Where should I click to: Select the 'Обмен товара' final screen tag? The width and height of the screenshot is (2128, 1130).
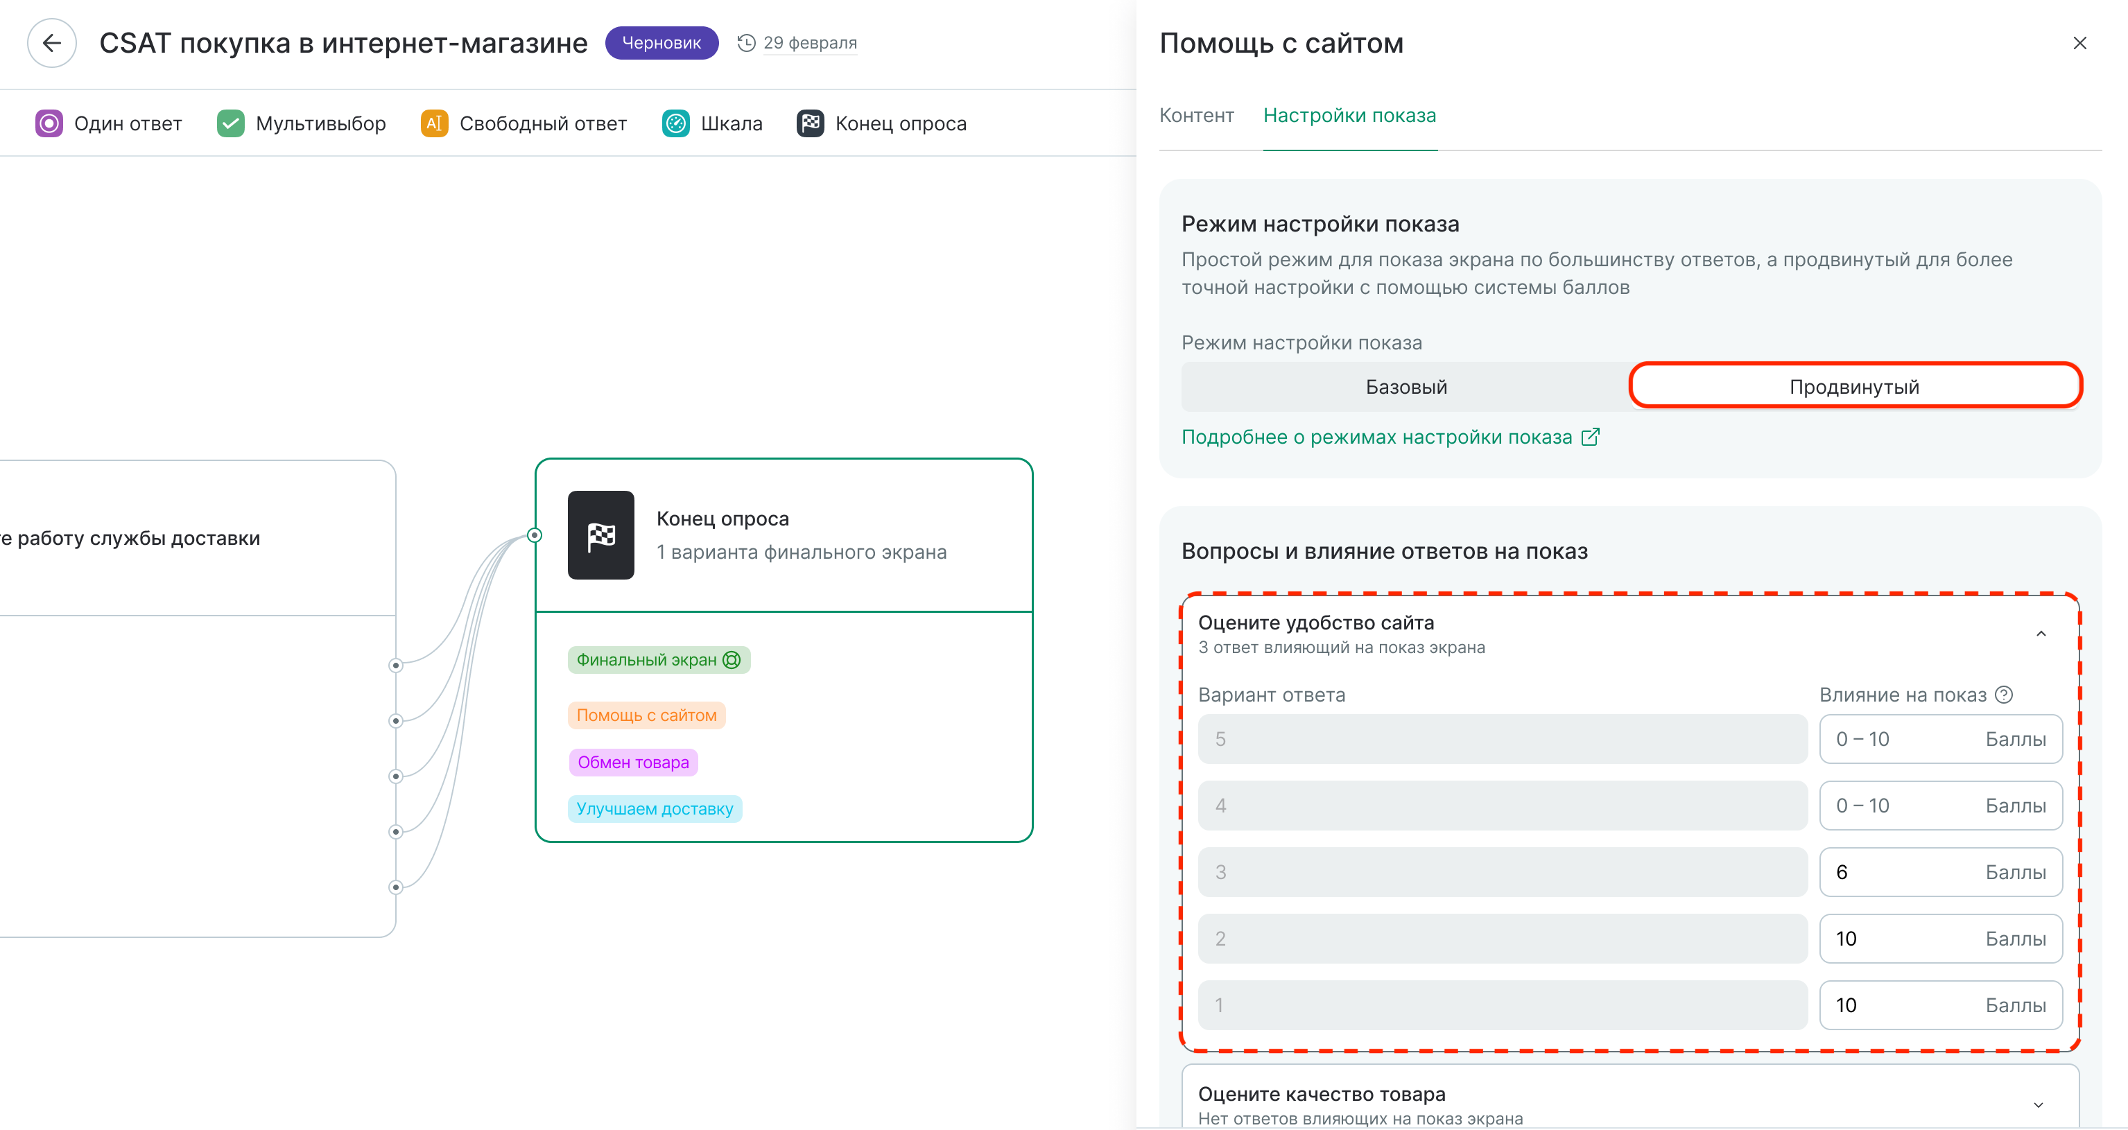[x=633, y=763]
